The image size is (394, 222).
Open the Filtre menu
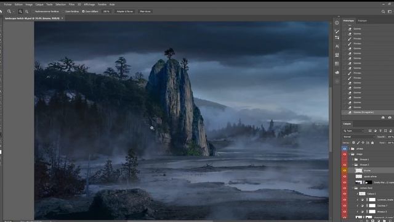(71, 4)
